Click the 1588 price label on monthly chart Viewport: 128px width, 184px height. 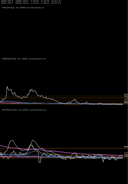point(126,153)
